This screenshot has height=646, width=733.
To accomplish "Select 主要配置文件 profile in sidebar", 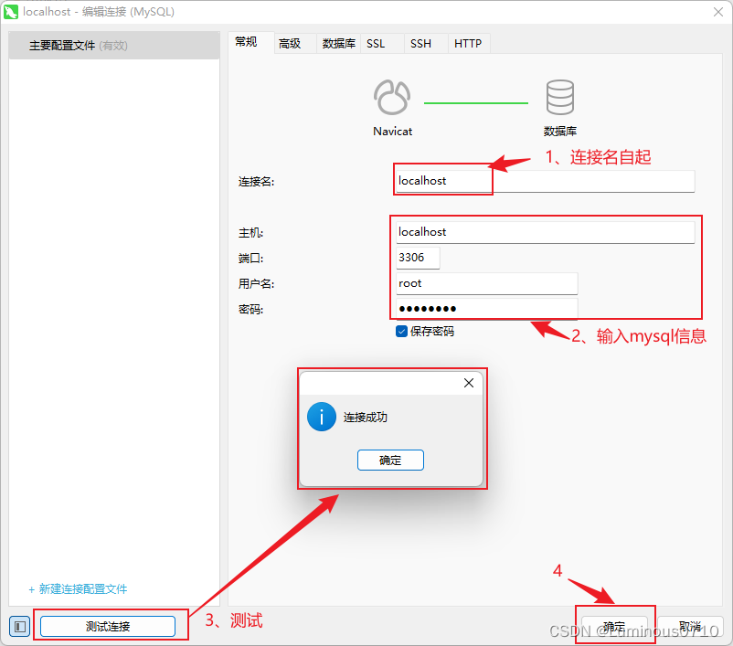I will (114, 46).
